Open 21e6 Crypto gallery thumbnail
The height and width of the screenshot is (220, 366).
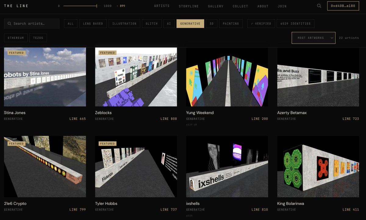point(45,167)
